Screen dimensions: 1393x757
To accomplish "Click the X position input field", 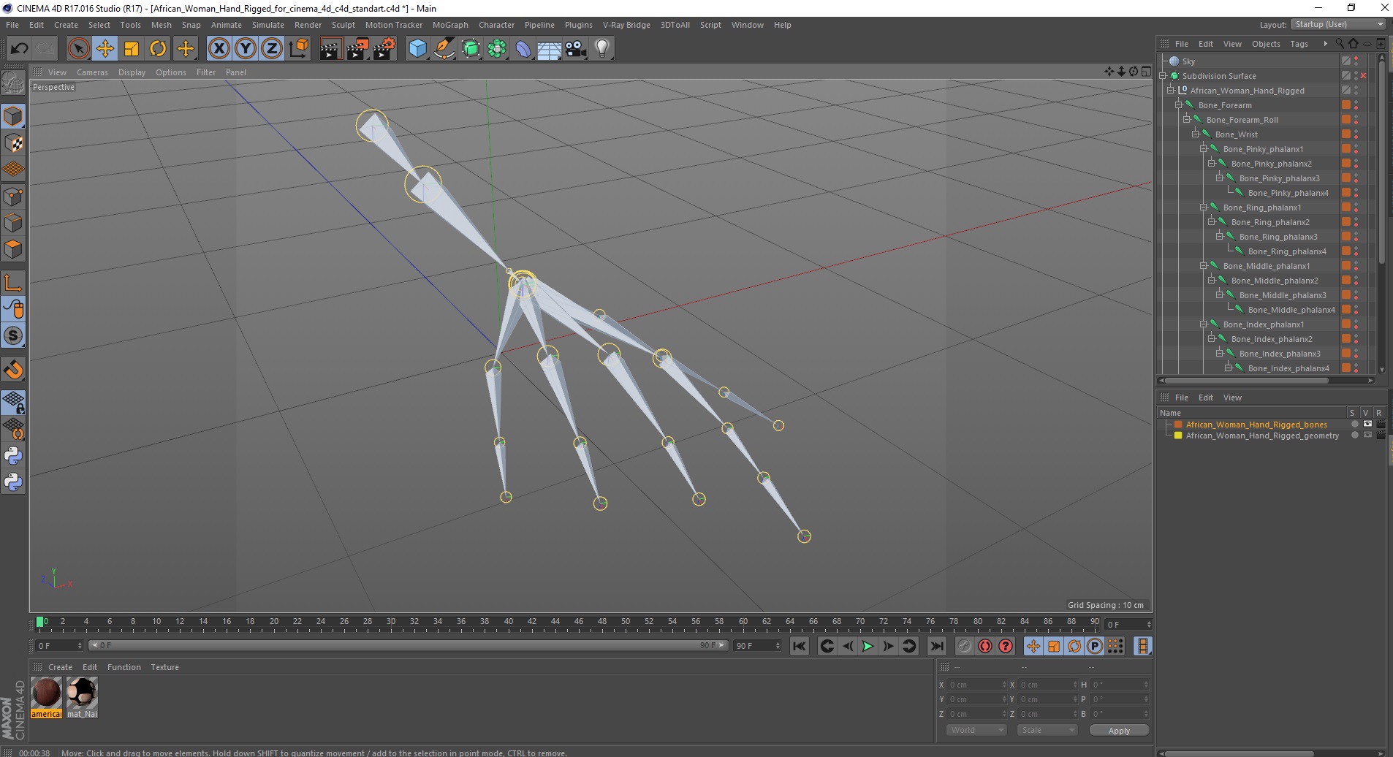I will (x=977, y=685).
